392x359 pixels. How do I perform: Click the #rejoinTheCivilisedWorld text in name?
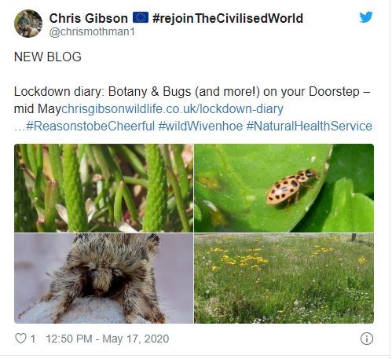click(228, 18)
